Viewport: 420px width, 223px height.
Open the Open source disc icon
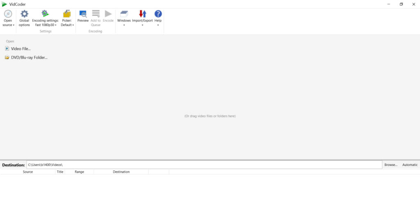point(8,14)
